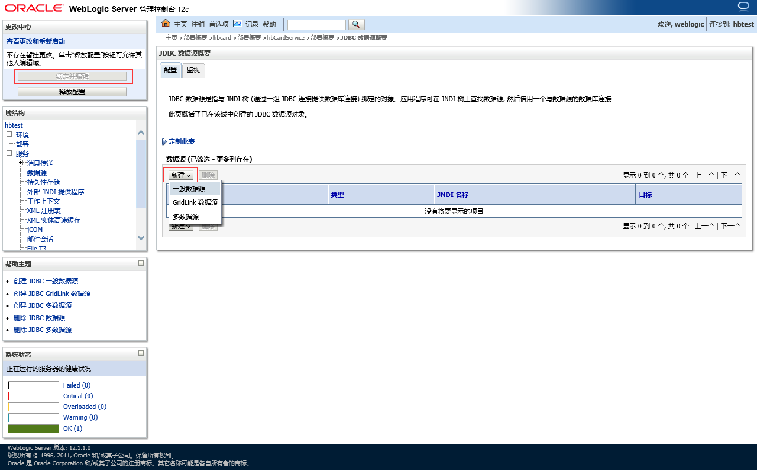This screenshot has height=474, width=757.
Task: Click breadcrumb link hbcard
Action: point(222,38)
